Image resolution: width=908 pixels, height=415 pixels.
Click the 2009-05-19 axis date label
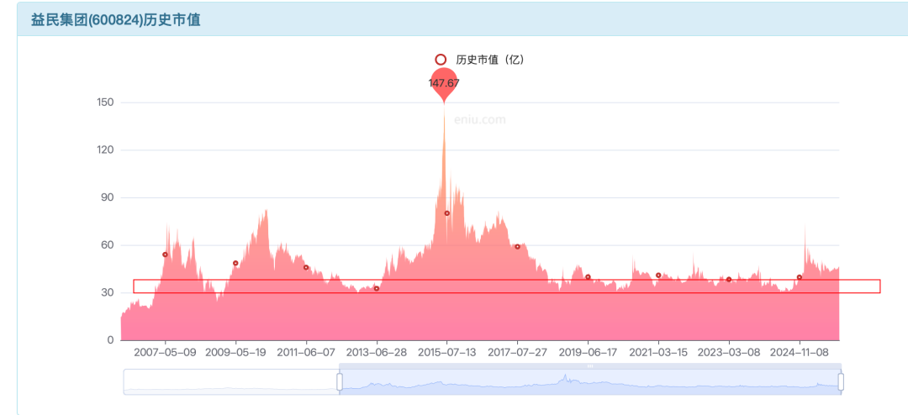tap(235, 353)
